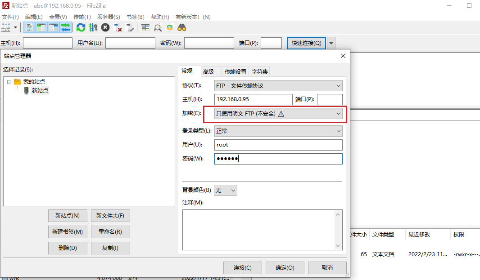This screenshot has height=280, width=480.
Task: Open the 服务器(S) menu
Action: click(x=109, y=17)
